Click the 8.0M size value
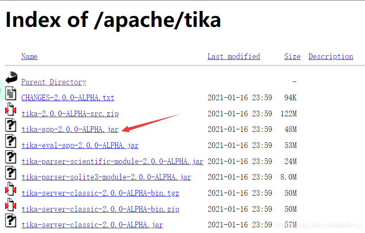 tap(289, 177)
